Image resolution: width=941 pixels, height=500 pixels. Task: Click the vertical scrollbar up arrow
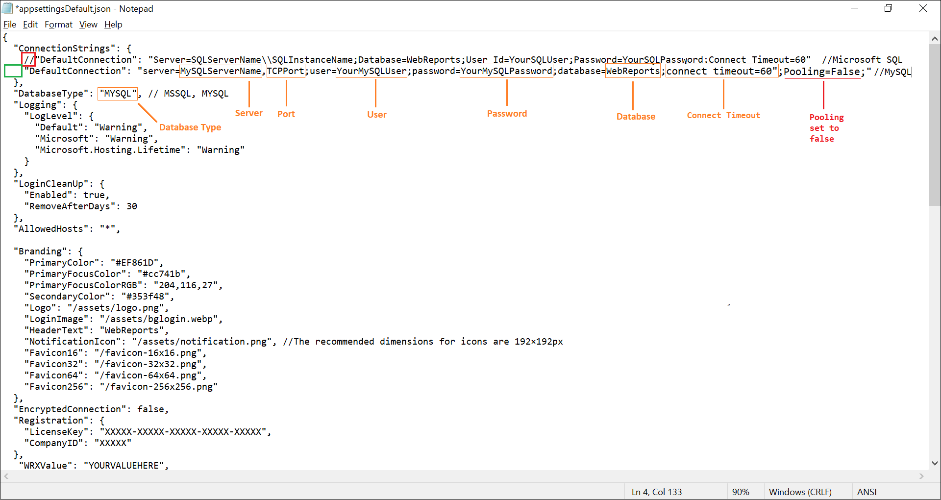point(935,38)
